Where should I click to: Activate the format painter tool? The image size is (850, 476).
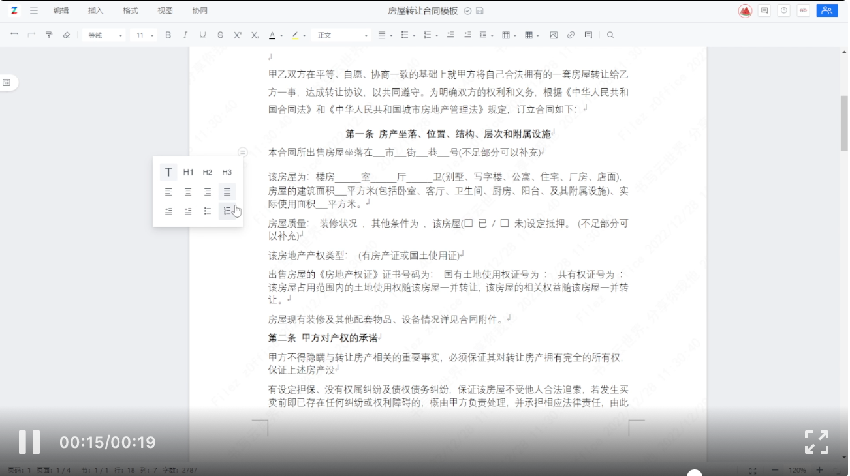point(48,35)
